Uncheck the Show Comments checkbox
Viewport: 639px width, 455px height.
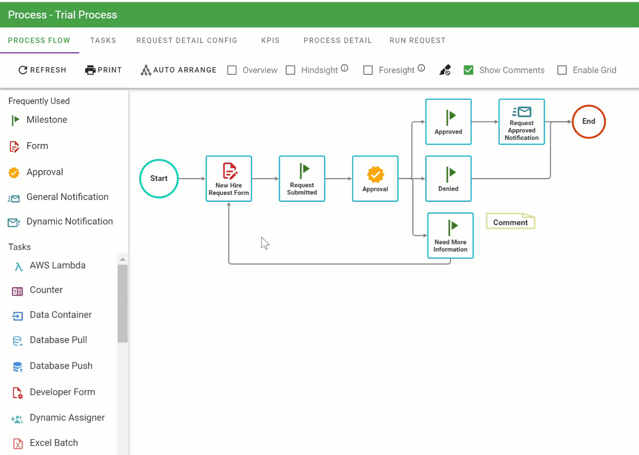468,70
